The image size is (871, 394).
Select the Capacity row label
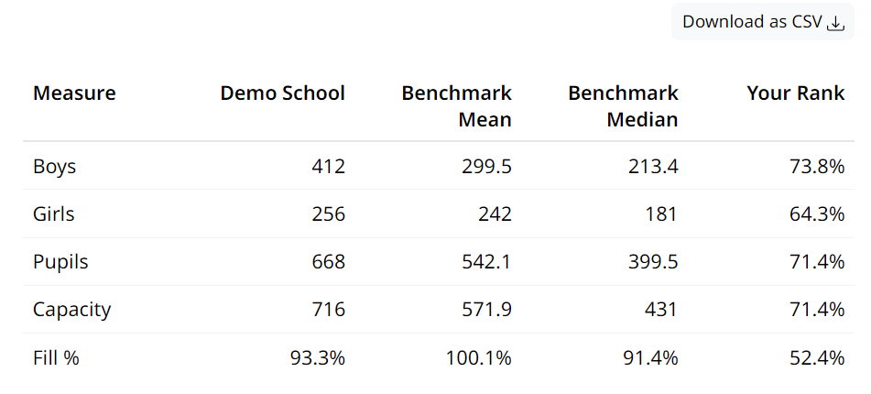coord(71,310)
